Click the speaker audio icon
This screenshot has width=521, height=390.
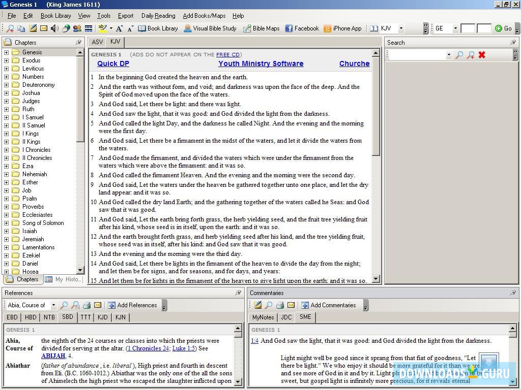coord(54,28)
